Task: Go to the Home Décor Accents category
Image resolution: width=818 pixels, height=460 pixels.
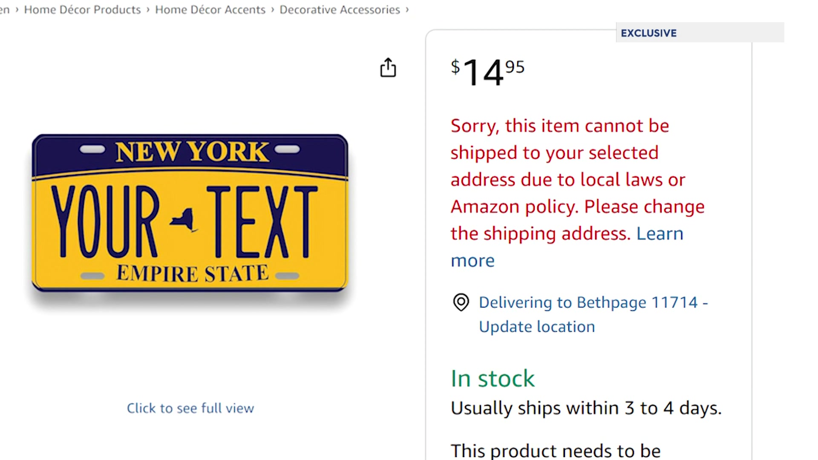Action: coord(210,10)
